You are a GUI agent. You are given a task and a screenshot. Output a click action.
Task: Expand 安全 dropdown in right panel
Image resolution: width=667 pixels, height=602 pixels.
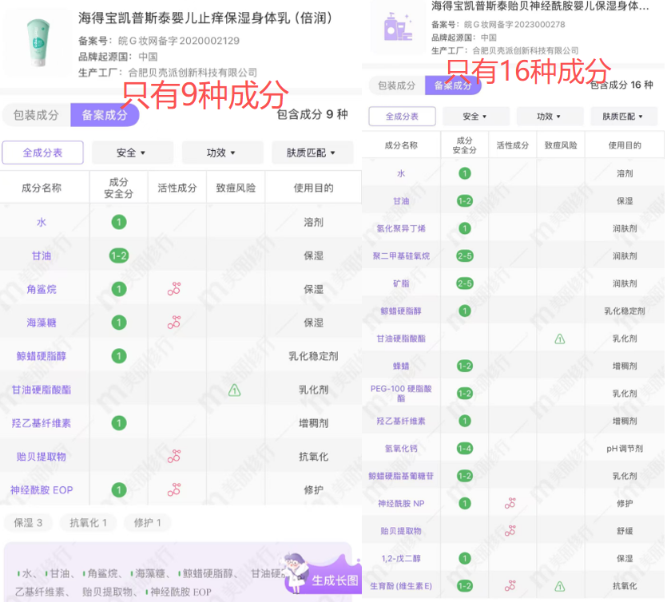click(474, 117)
